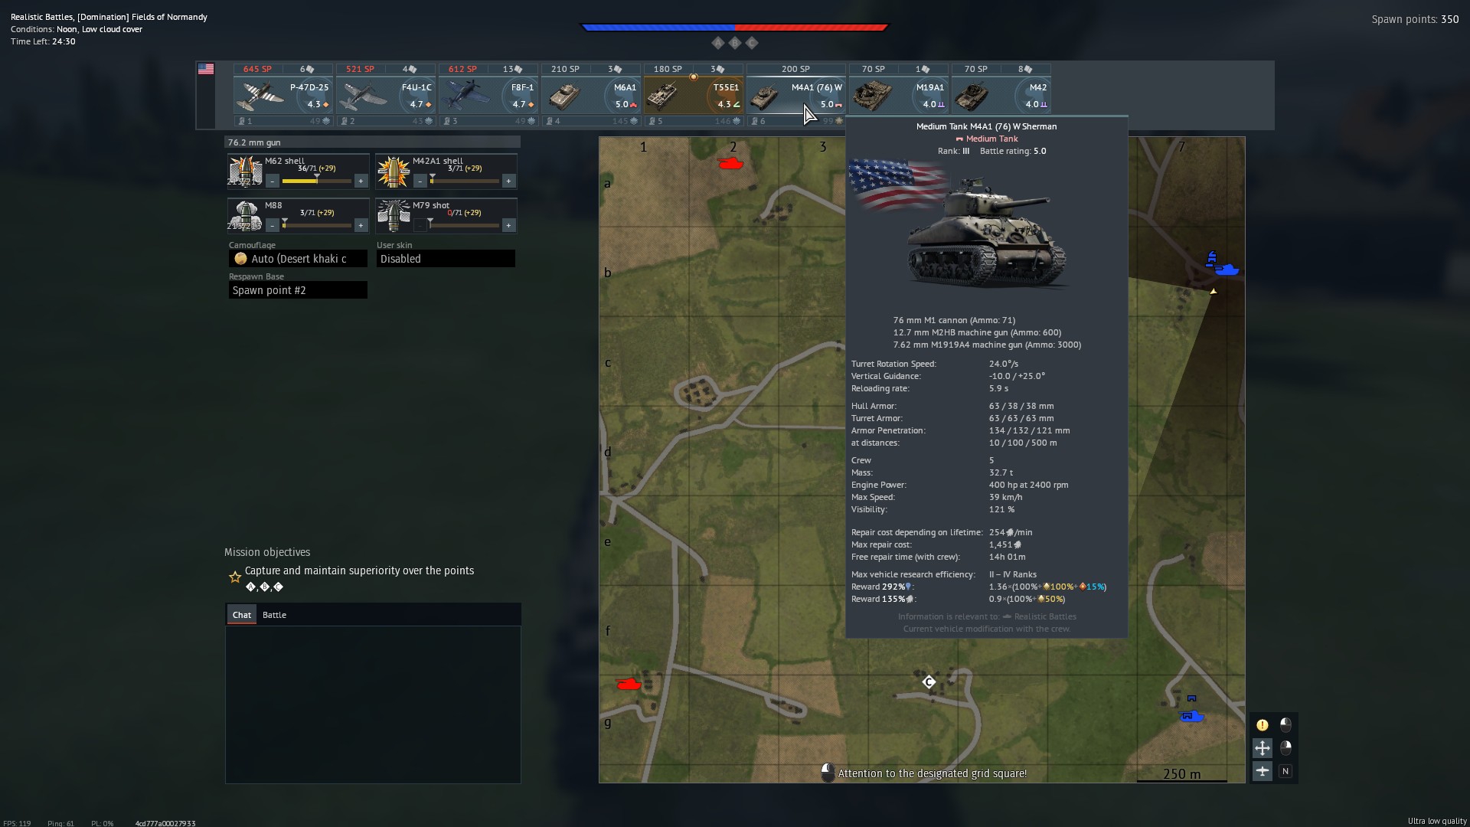Click the M88 smoke shell icon
This screenshot has width=1470, height=827.
coord(245,216)
